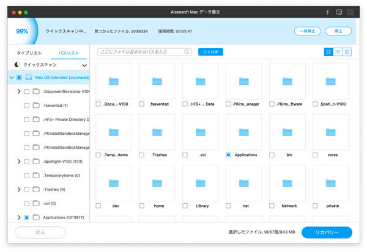
Task: Switch to thumbnail grid view
Action: point(328,52)
